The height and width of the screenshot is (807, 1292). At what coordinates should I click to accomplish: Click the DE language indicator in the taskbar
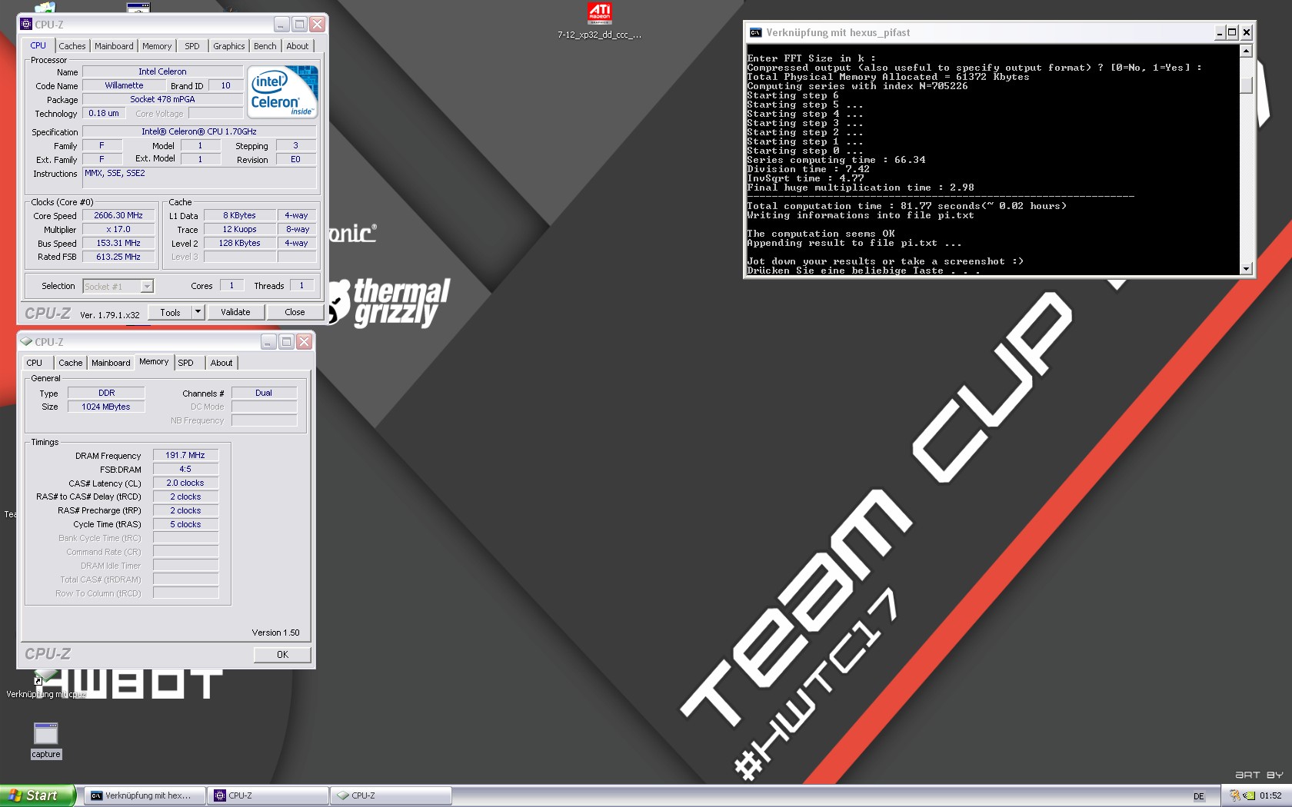coord(1198,796)
